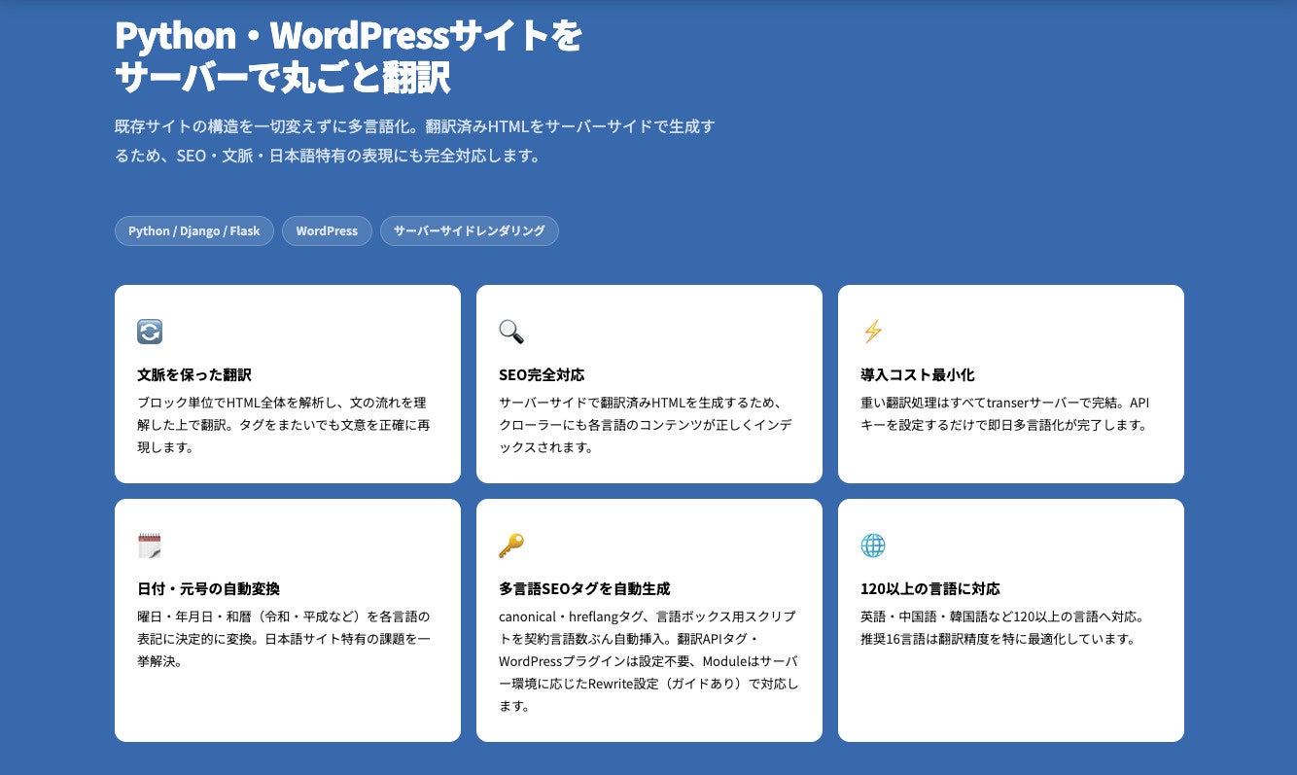Viewport: 1297px width, 775px height.
Task: Click the magnifying glass icon above SEO完全対応
Action: pyautogui.click(x=511, y=332)
